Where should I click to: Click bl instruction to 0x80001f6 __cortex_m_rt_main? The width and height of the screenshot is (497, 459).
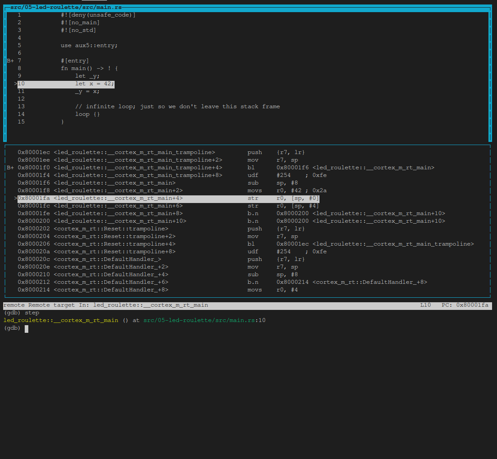341,168
